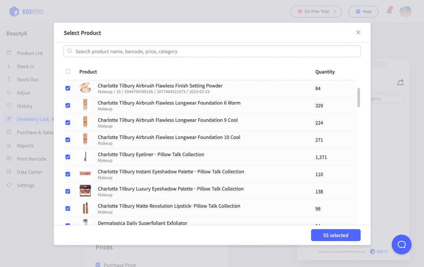Uncheck Longwear Foundation 9 Cool

pyautogui.click(x=68, y=123)
